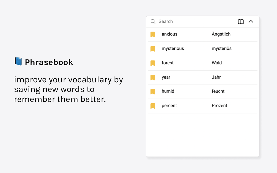
Task: Click the yellow bookmark next to humid
Action: coord(153,91)
